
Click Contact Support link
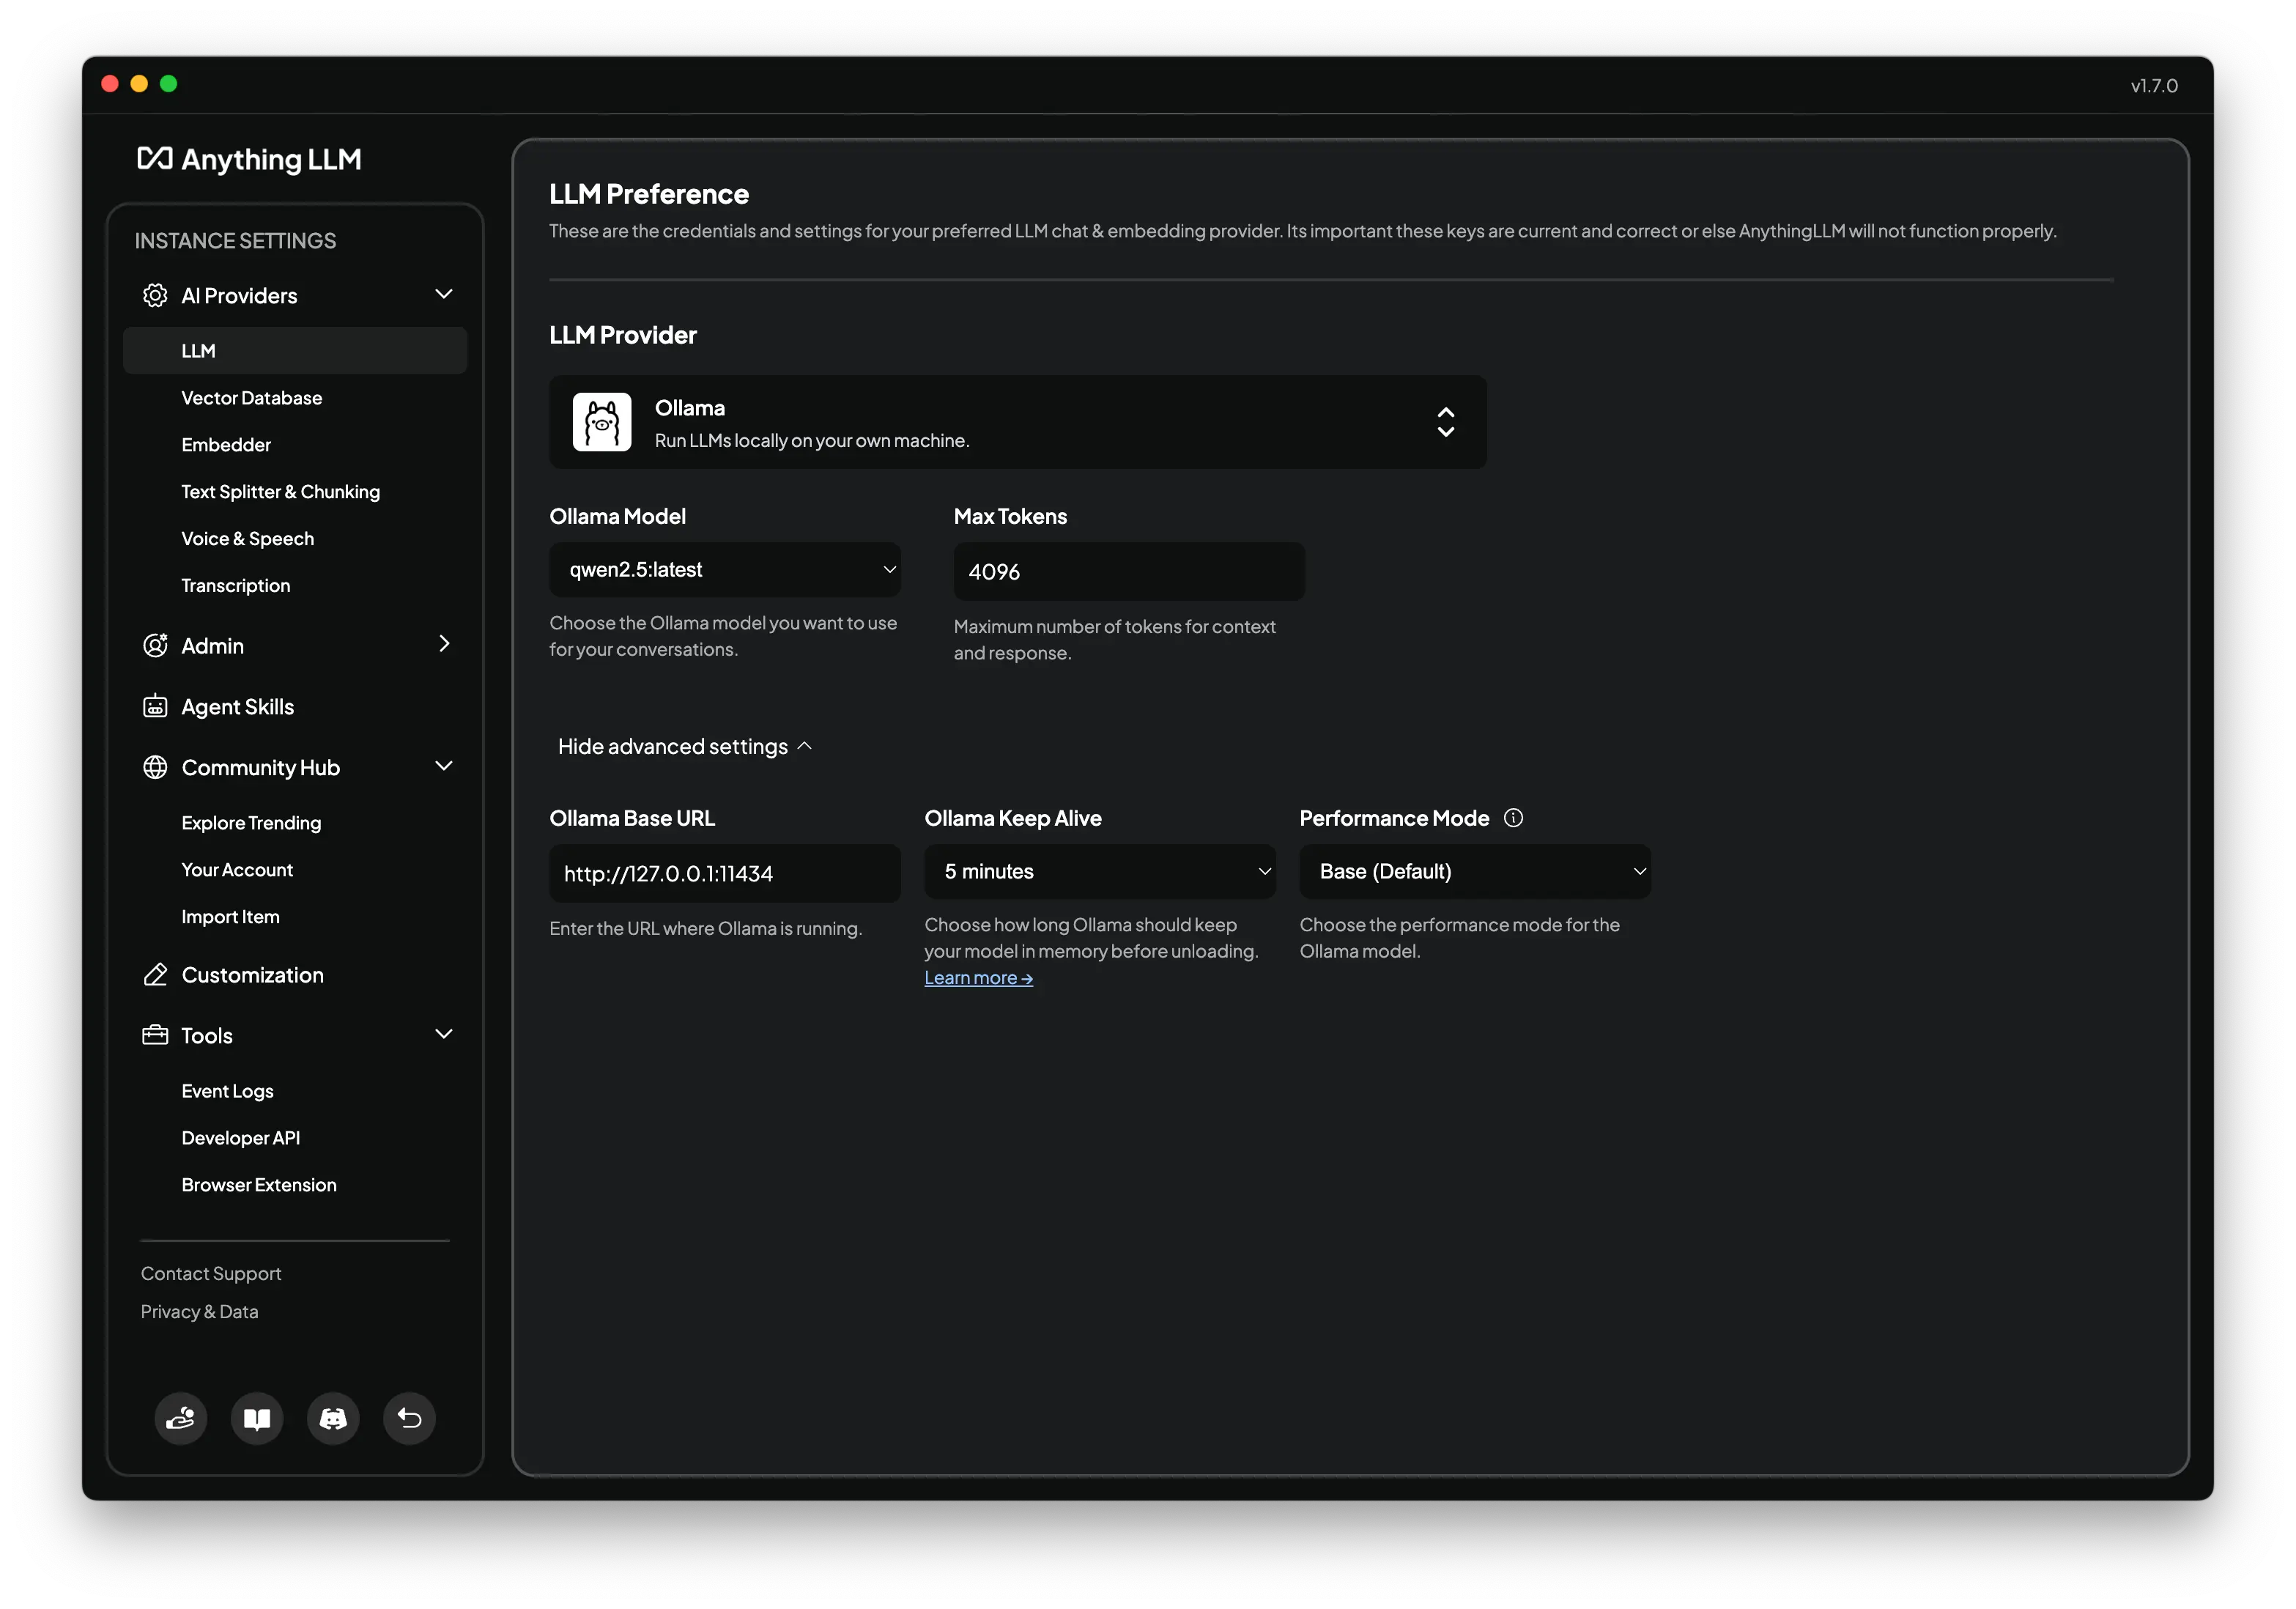tap(211, 1273)
